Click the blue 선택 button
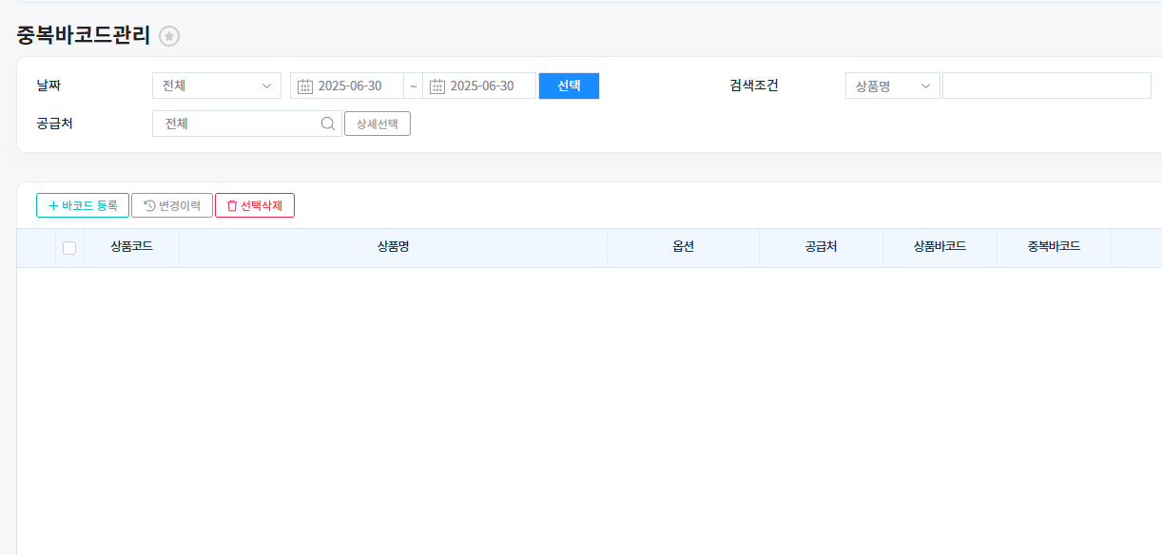1162x555 pixels. click(569, 86)
